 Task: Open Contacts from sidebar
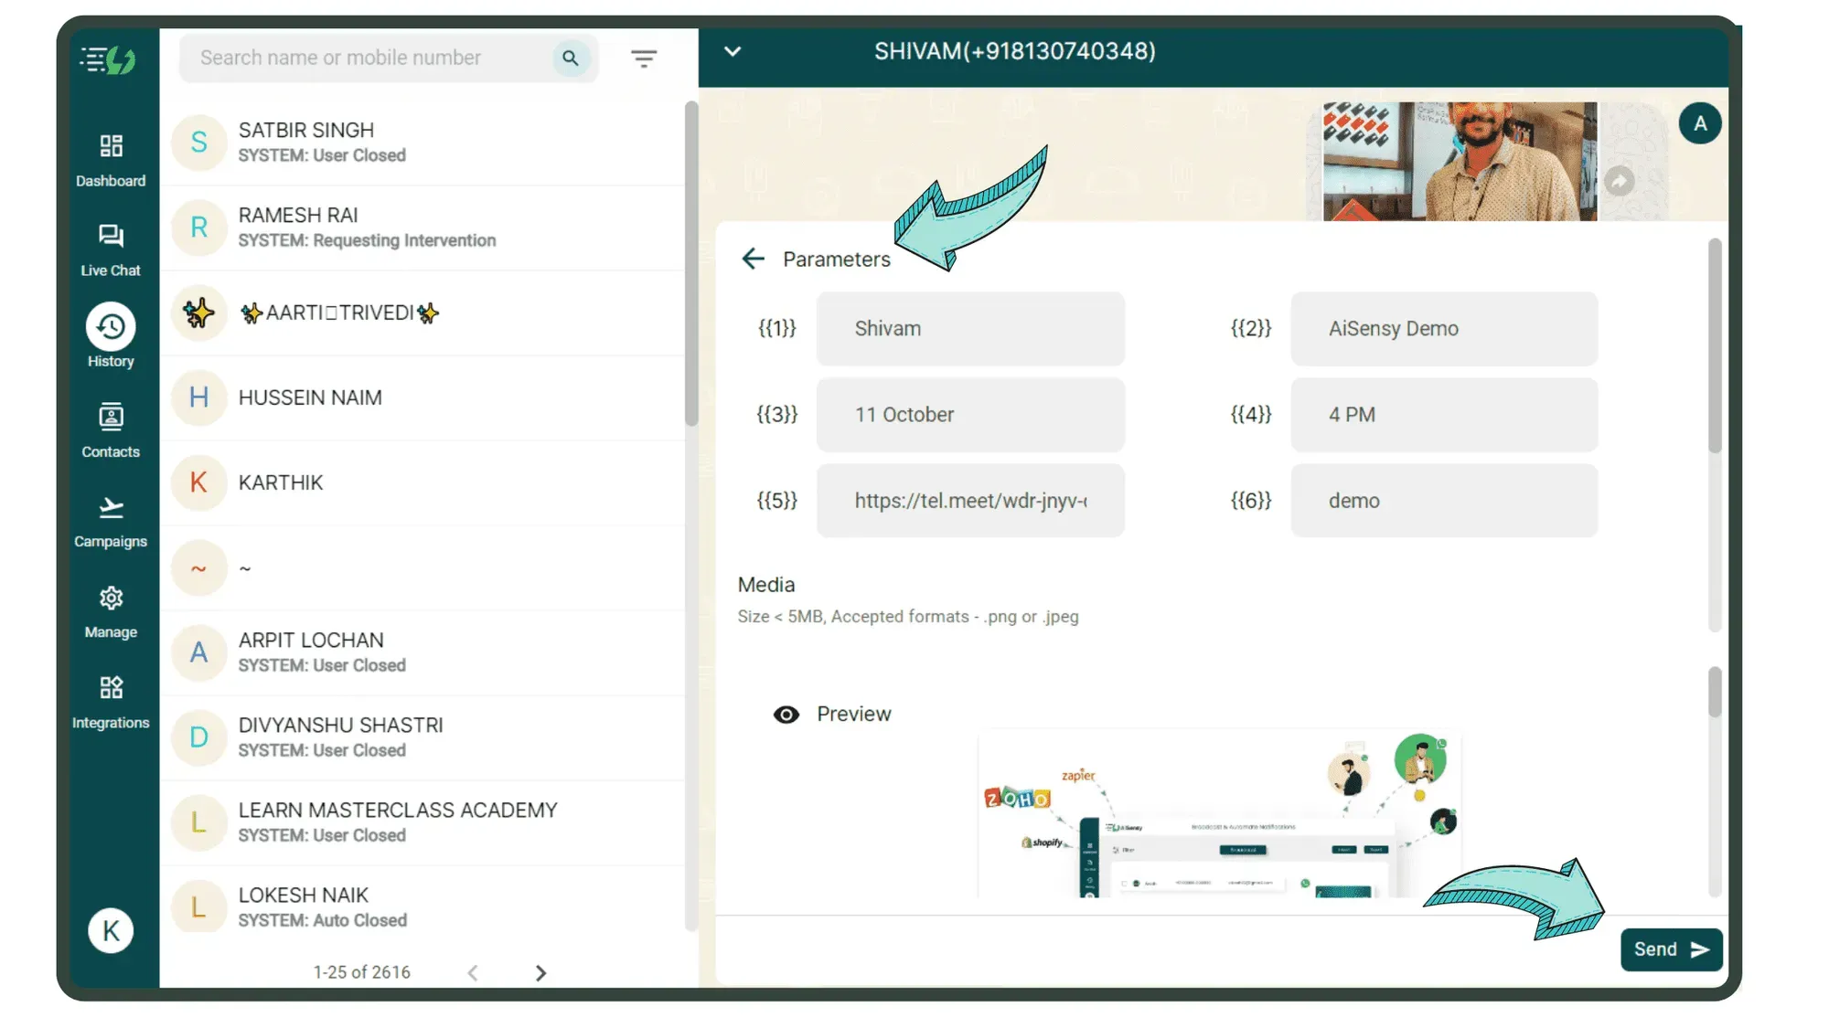(x=111, y=418)
